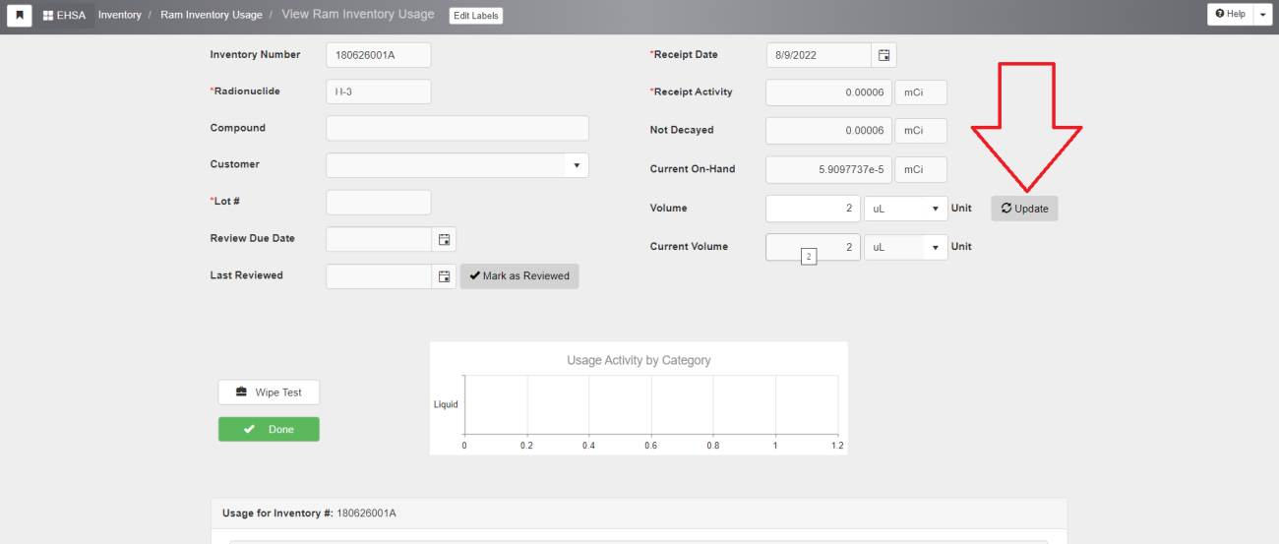The image size is (1279, 544).
Task: Select the Volume value field
Action: 813,209
